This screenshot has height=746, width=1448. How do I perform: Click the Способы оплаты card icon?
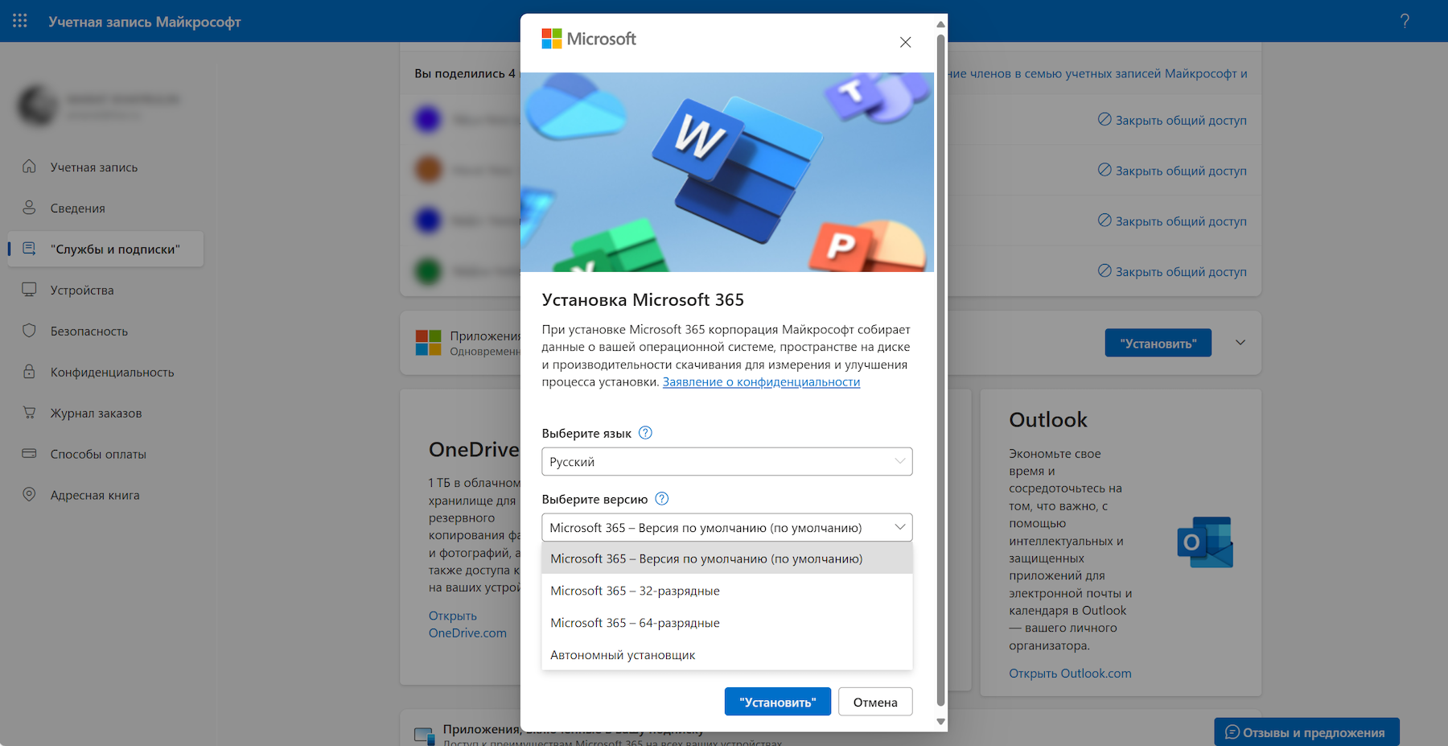tap(29, 454)
